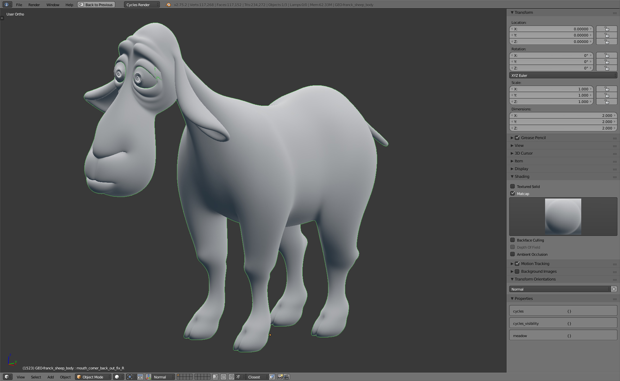This screenshot has width=620, height=381.
Task: Toggle lock rotation X icon
Action: coord(607,55)
